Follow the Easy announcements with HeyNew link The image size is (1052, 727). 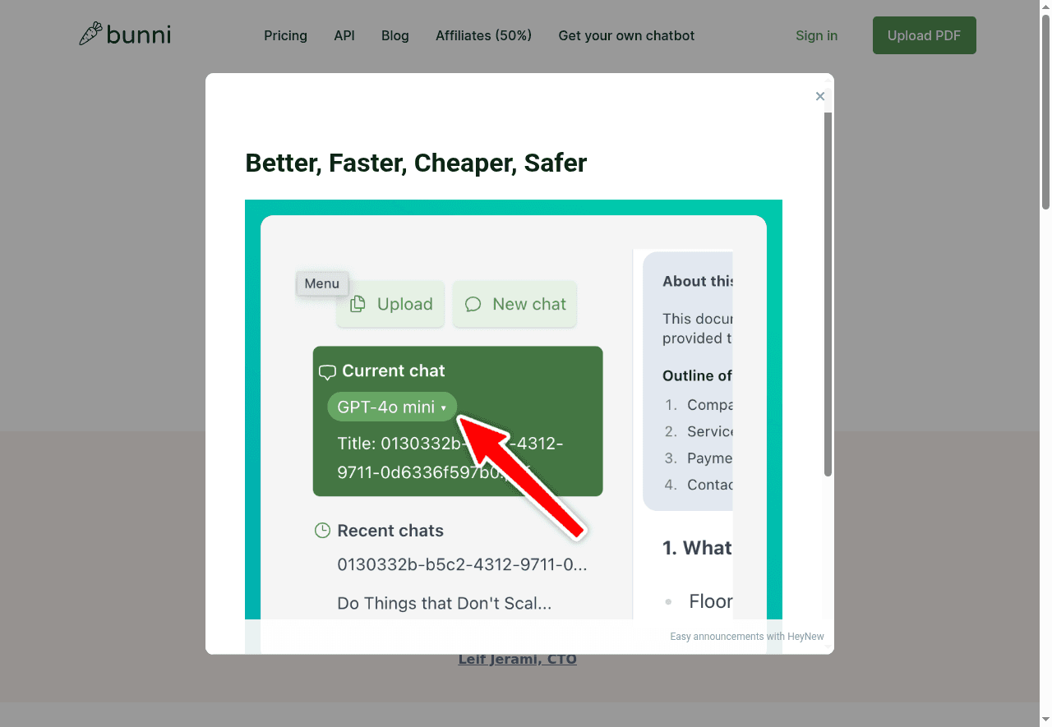tap(746, 637)
